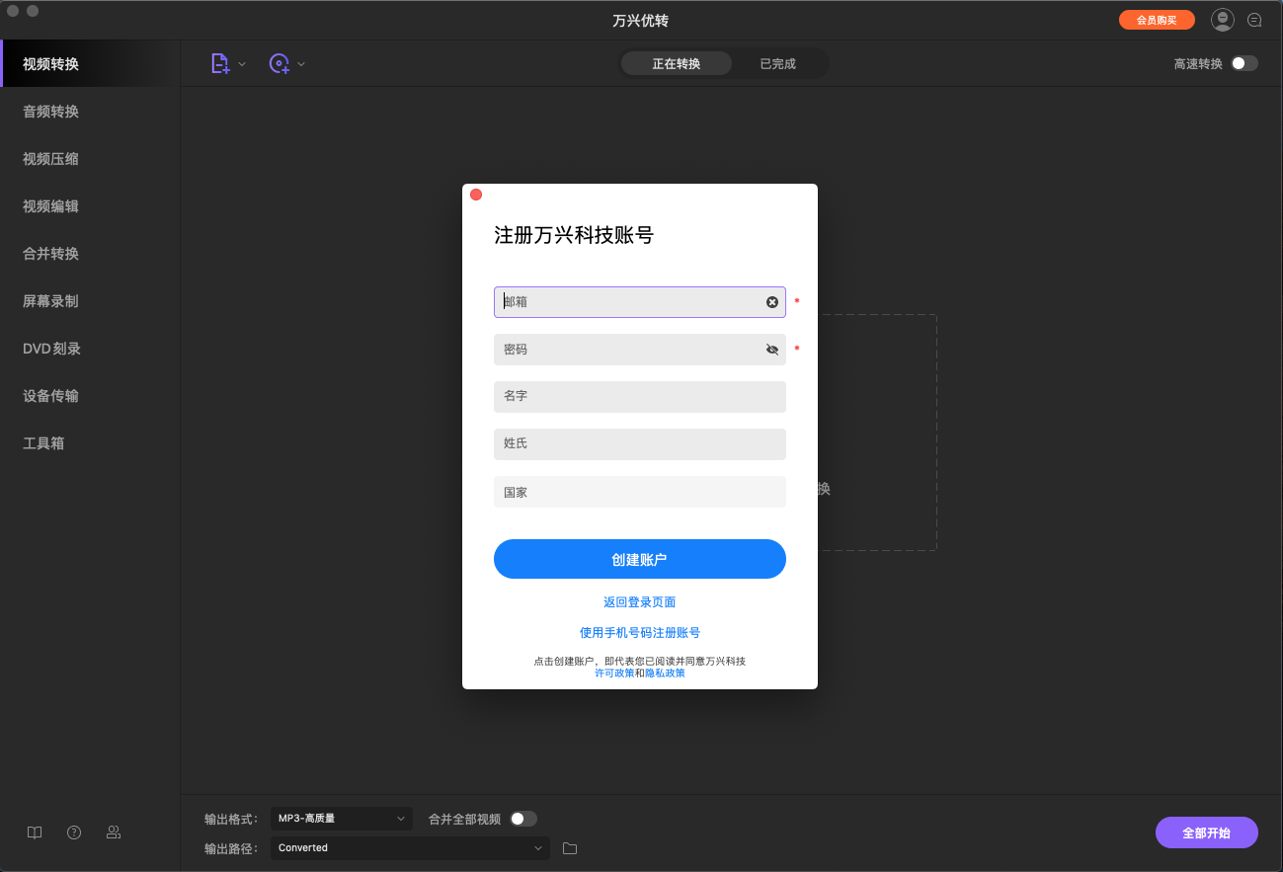Screen dimensions: 1283x872
Task: Show the password with the eye icon
Action: (x=771, y=349)
